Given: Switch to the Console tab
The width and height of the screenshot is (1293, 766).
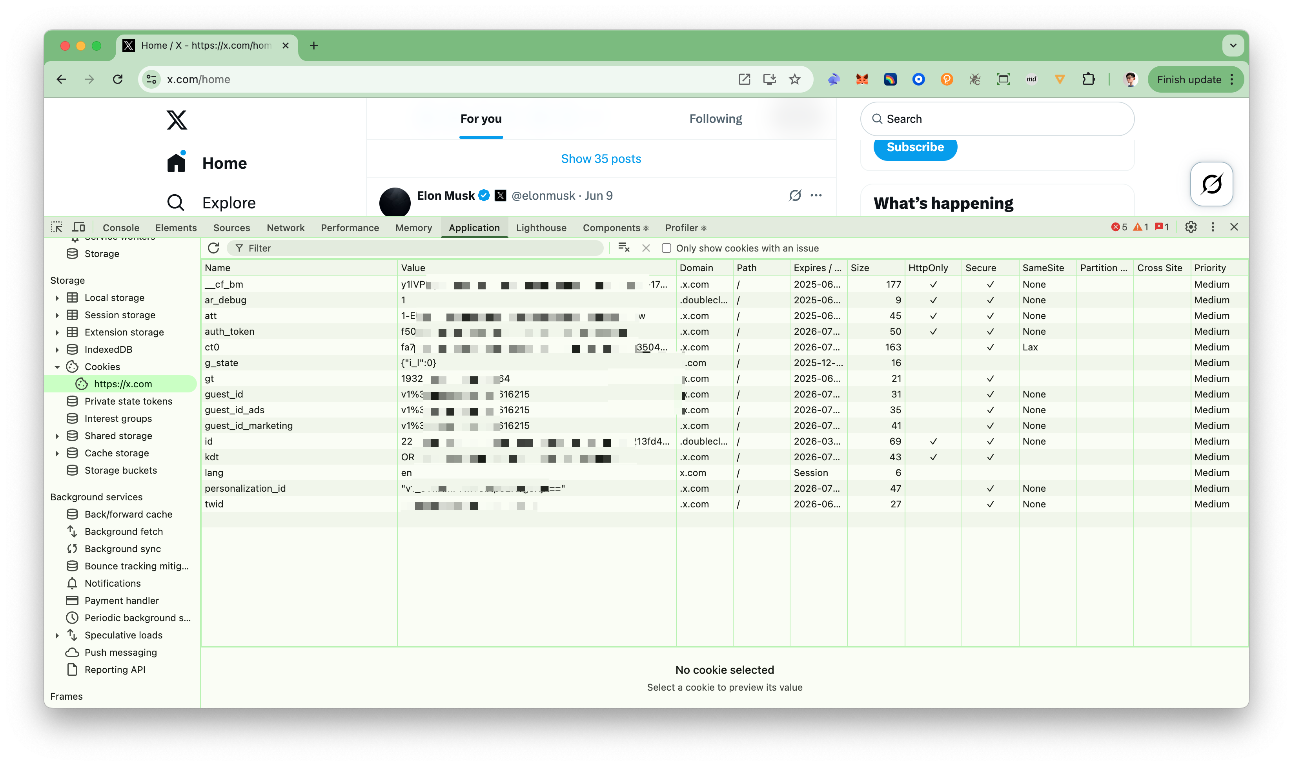Looking at the screenshot, I should point(121,228).
